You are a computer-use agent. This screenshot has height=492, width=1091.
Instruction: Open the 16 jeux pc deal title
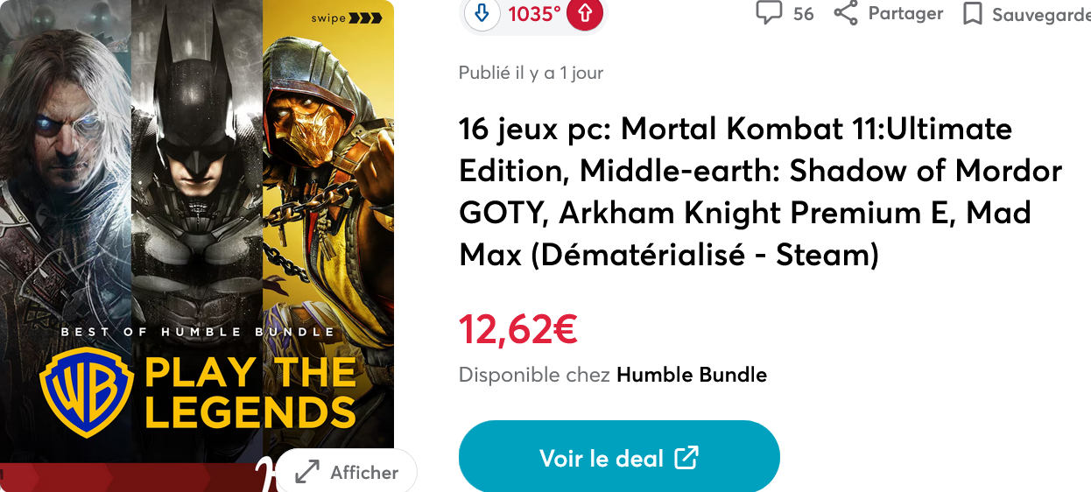pyautogui.click(x=760, y=192)
